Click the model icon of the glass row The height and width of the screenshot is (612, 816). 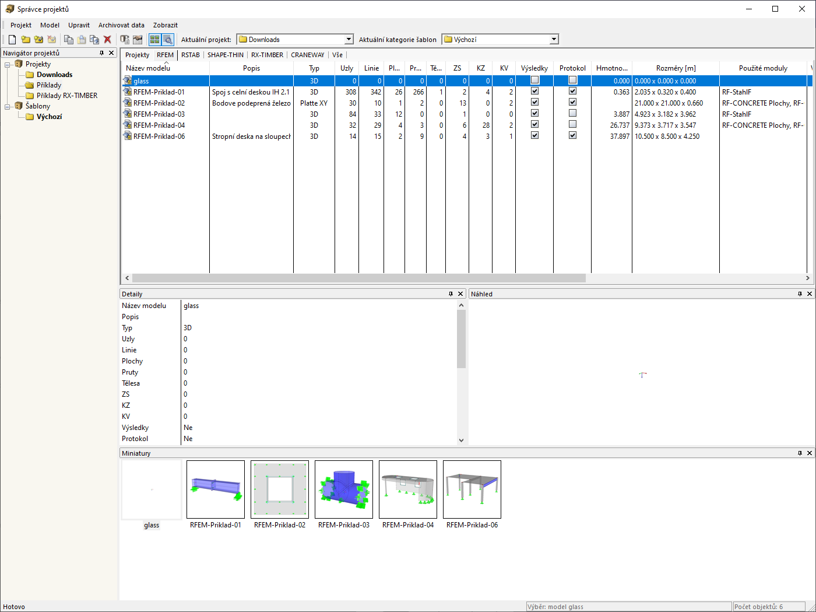[128, 81]
